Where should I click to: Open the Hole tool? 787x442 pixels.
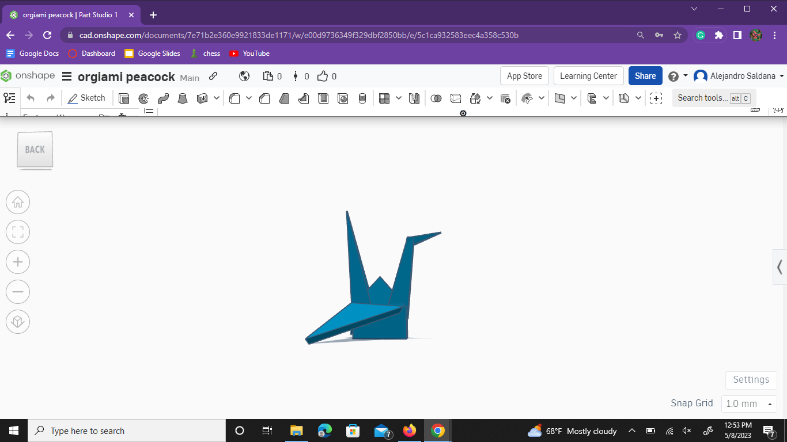[343, 98]
